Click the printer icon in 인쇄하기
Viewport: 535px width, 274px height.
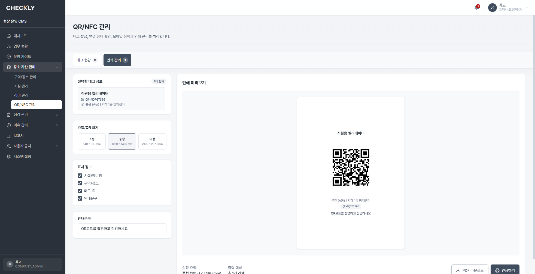[x=497, y=270]
